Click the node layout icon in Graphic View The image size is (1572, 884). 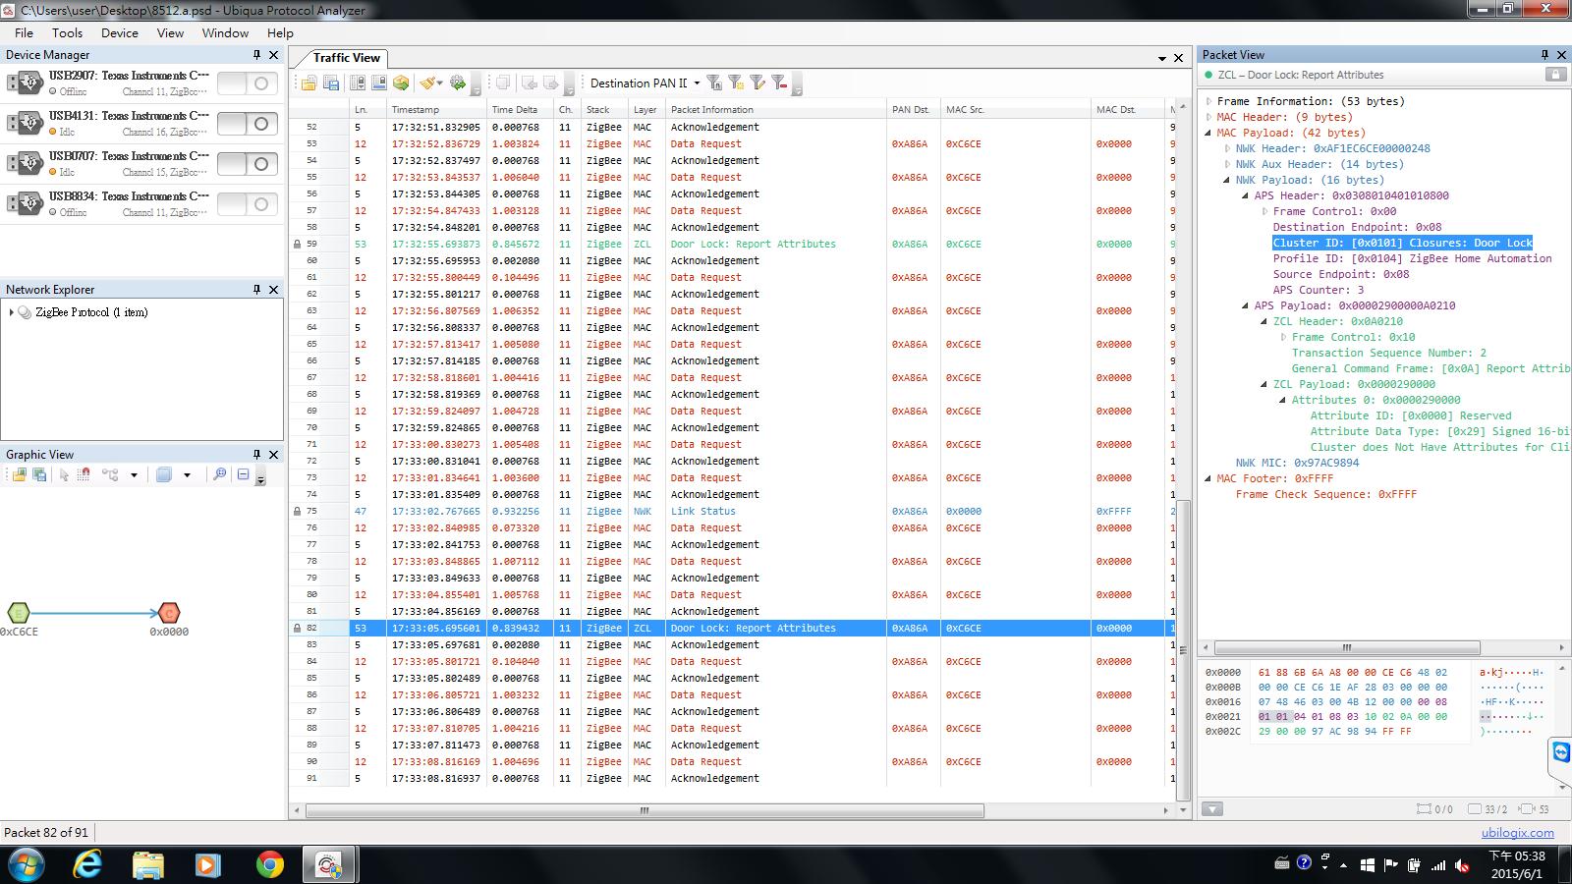click(x=110, y=474)
